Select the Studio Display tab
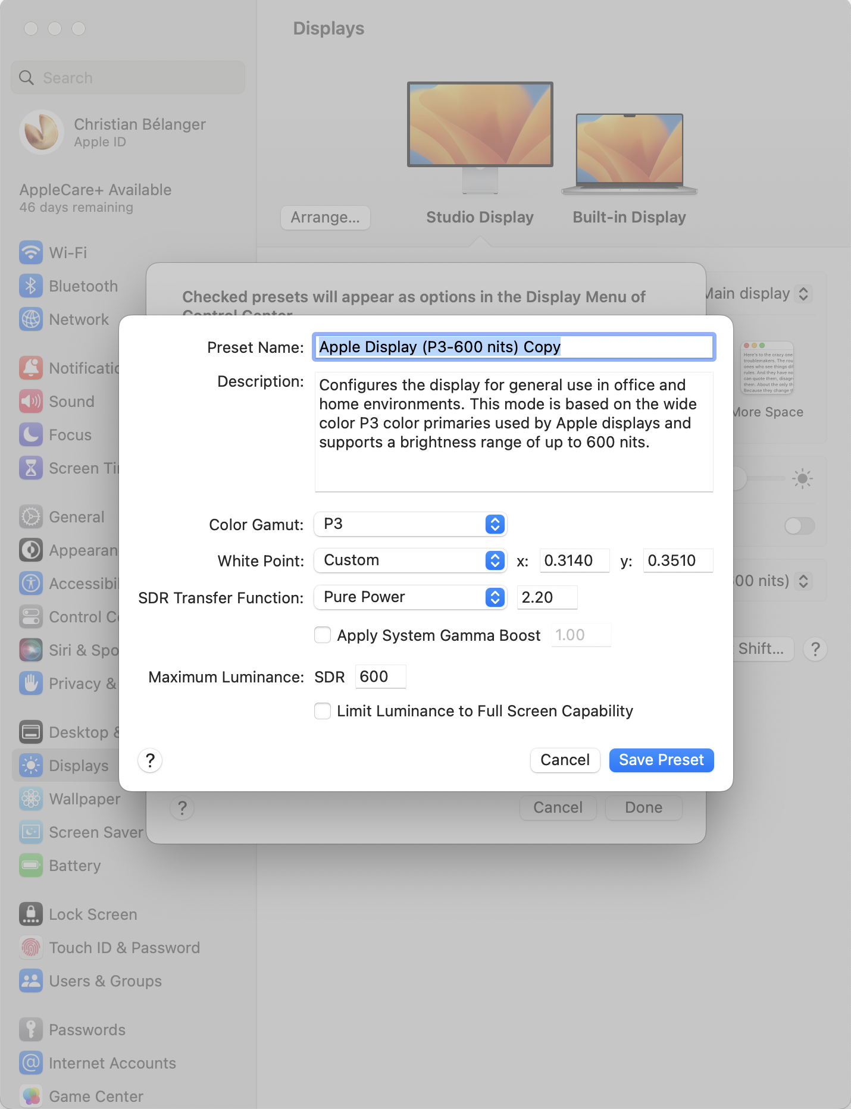The image size is (851, 1109). pyautogui.click(x=480, y=217)
